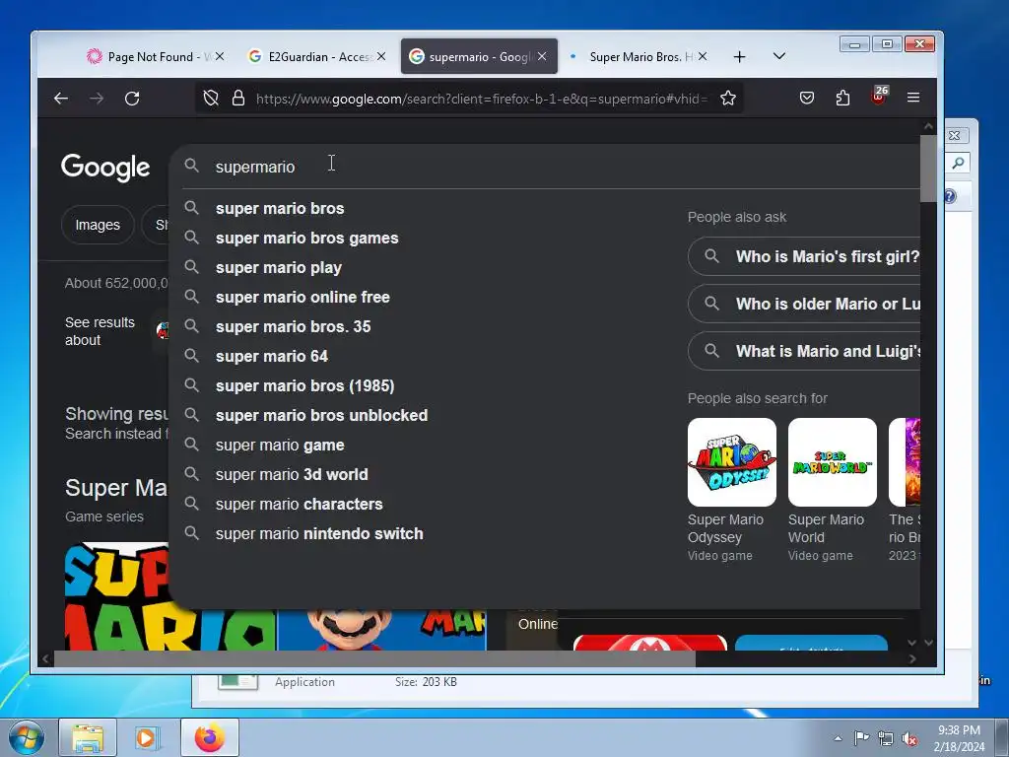1009x757 pixels.
Task: Close the Page Not Found tab
Action: 220,56
